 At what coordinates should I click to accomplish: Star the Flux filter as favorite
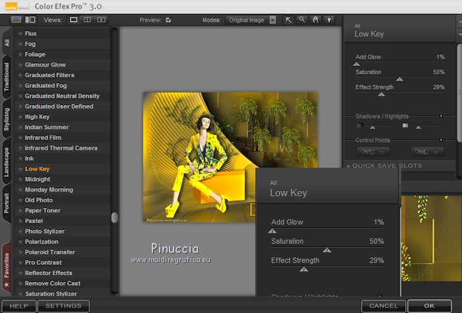[20, 34]
